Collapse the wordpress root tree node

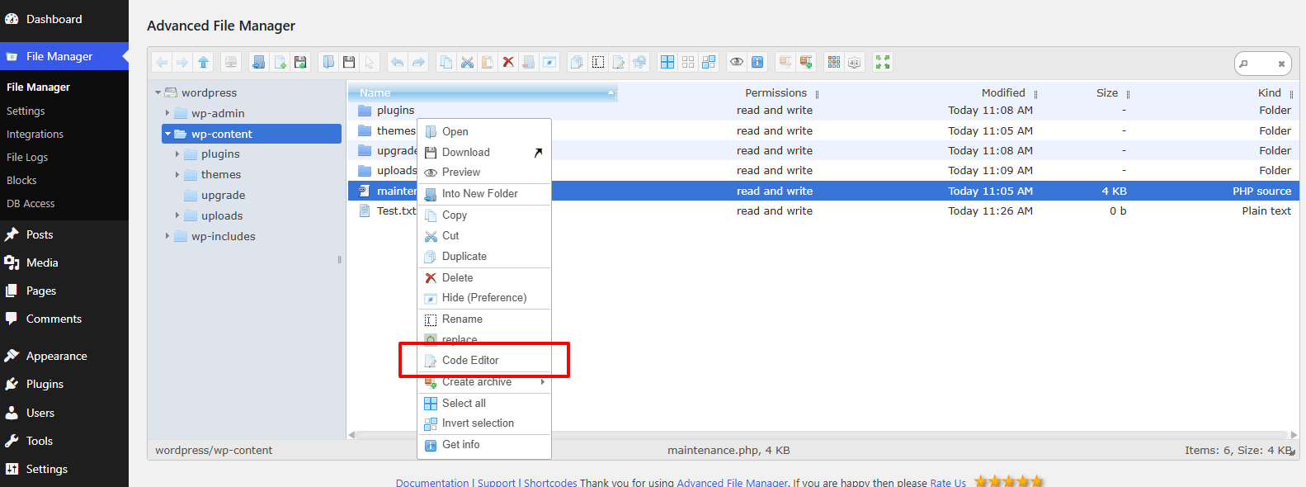[x=158, y=92]
